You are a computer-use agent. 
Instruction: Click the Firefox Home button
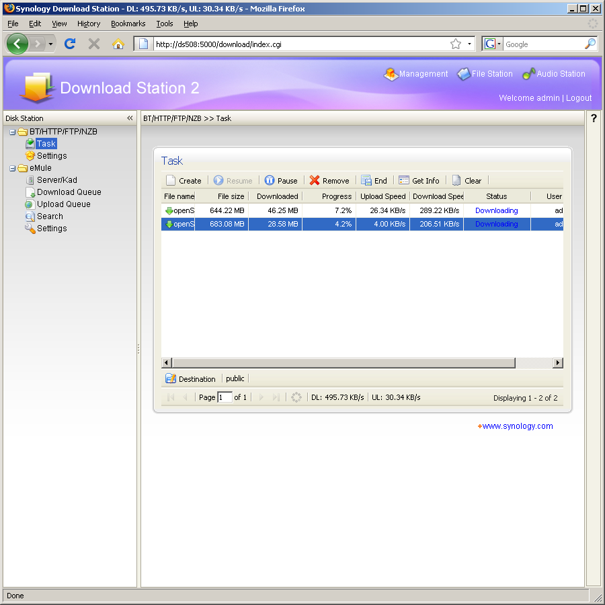click(x=118, y=44)
